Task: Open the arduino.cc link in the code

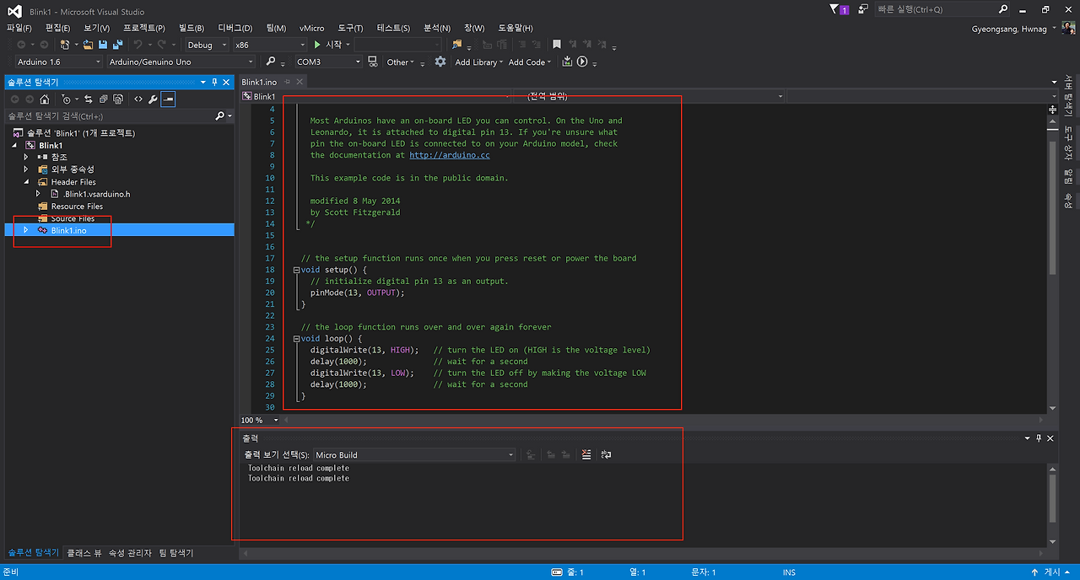Action: point(449,155)
